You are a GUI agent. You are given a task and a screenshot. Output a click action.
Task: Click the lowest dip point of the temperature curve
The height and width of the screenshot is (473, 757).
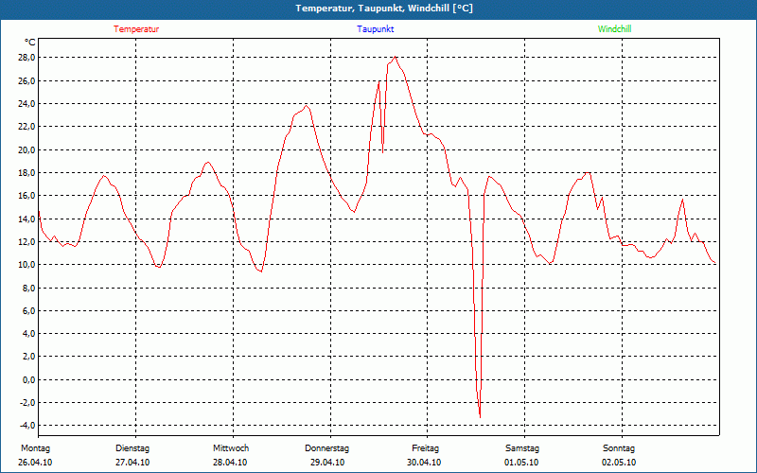click(480, 417)
